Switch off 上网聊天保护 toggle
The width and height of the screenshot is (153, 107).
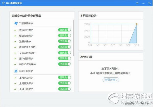[x=65, y=83]
